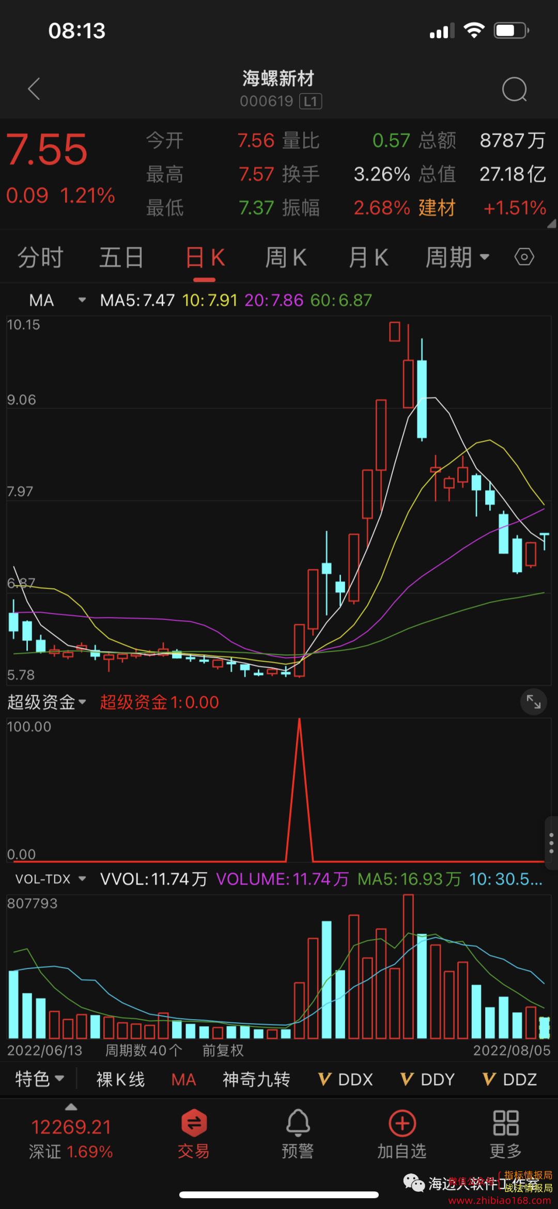Toggle MA overlay in bottom bar
Screen dimensions: 558x1209
pyautogui.click(x=183, y=1079)
